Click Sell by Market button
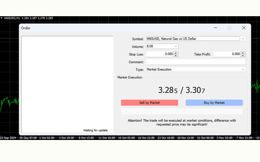The image size is (260, 162). click(149, 103)
